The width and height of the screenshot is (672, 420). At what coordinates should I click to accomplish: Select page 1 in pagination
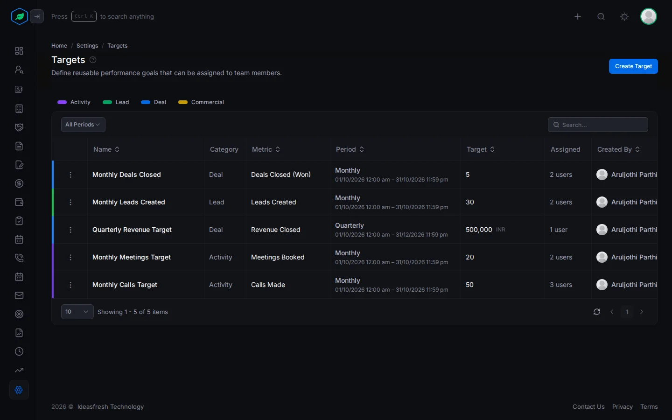(627, 312)
